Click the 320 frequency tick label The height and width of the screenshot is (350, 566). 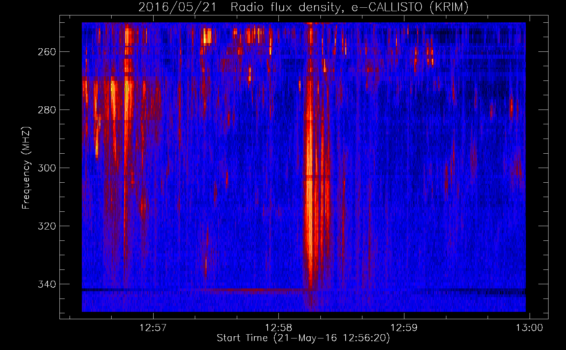click(47, 226)
